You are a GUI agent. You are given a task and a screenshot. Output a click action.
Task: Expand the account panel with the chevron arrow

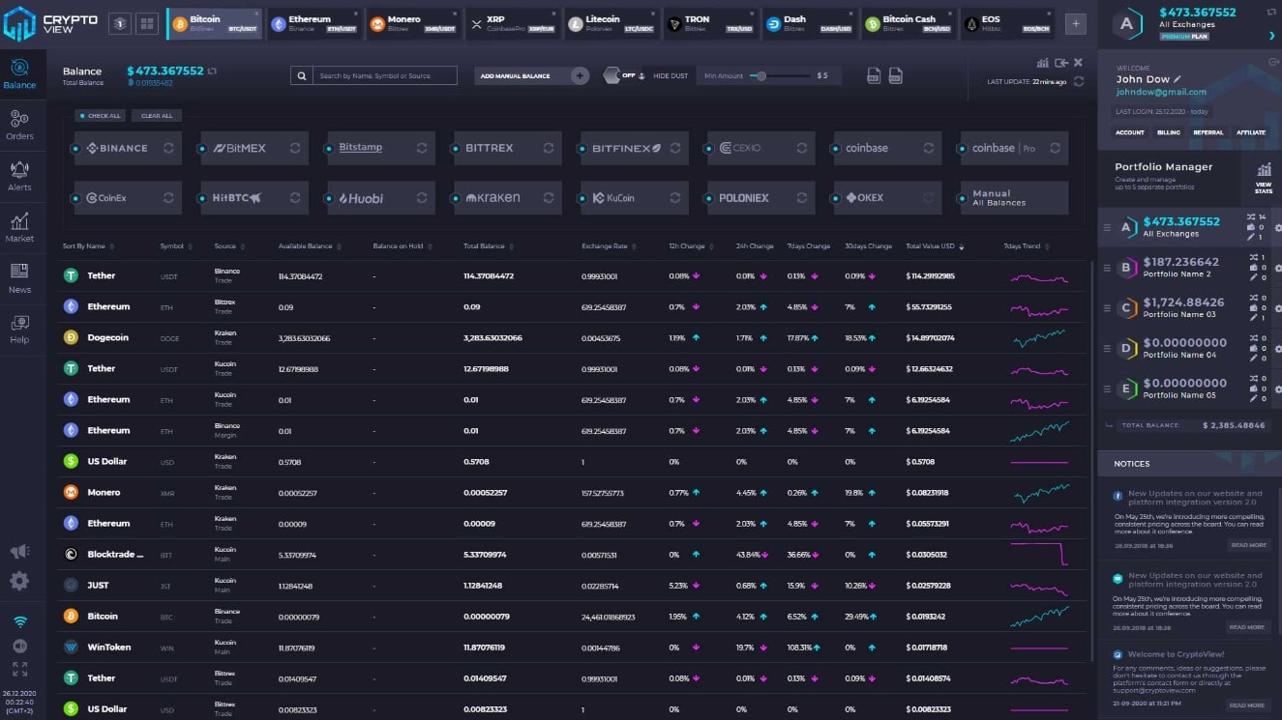click(x=1271, y=36)
